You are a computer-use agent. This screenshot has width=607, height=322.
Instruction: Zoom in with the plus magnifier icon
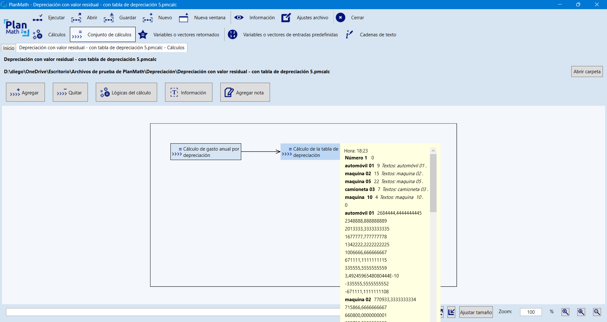581,312
